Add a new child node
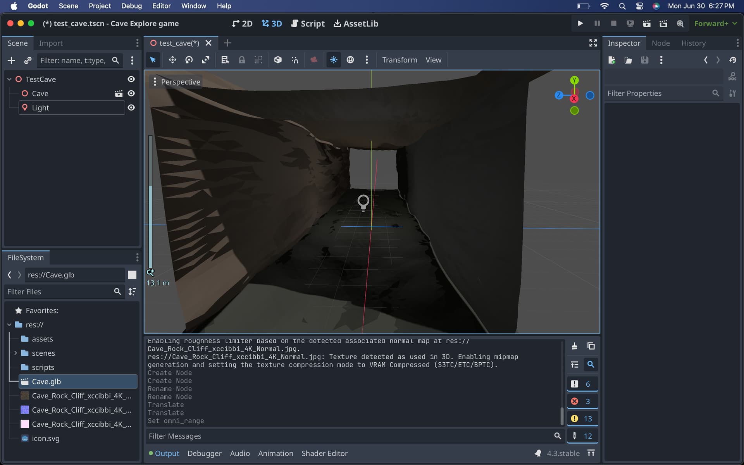 tap(11, 60)
